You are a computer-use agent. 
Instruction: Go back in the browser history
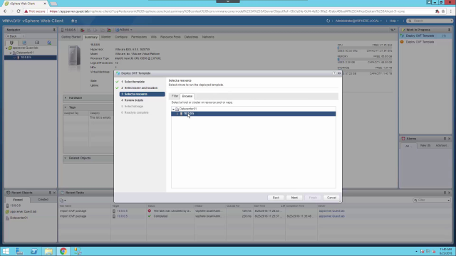pos(5,11)
